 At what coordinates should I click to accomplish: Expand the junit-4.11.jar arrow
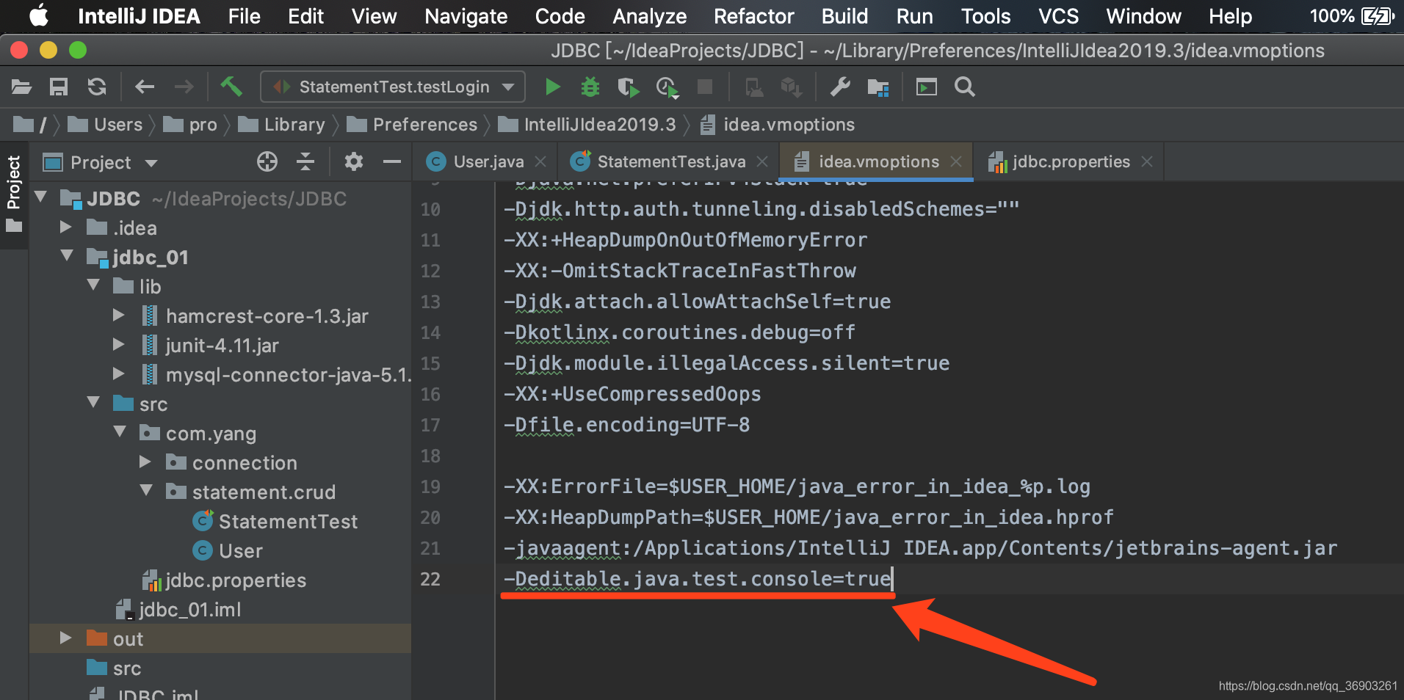[119, 344]
